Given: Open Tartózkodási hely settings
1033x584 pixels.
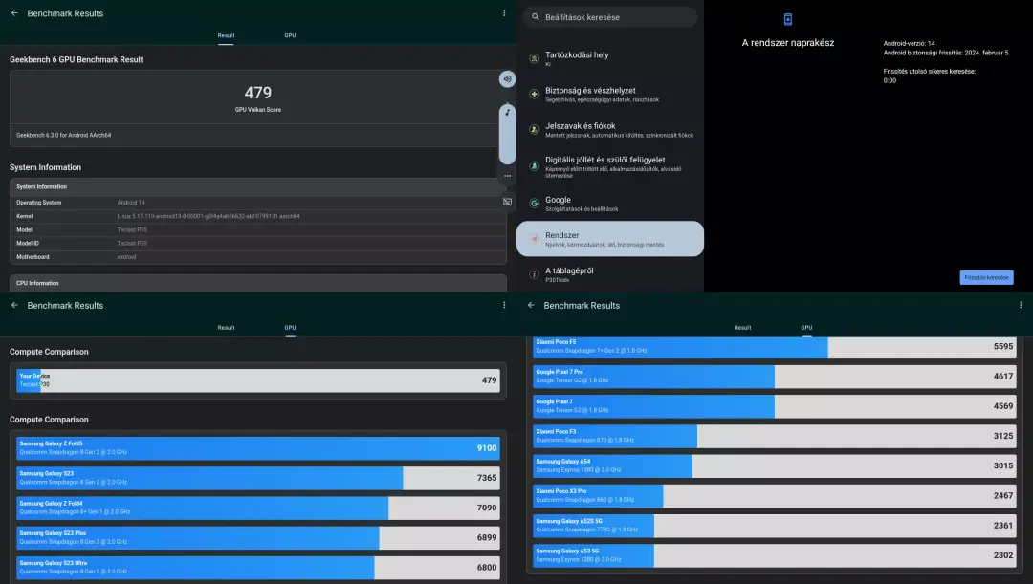Looking at the screenshot, I should 610,58.
